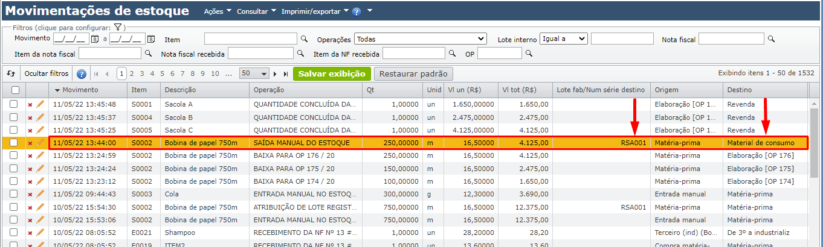Toggle the select-all checkbox in table header
This screenshot has width=823, height=247.
pos(15,90)
